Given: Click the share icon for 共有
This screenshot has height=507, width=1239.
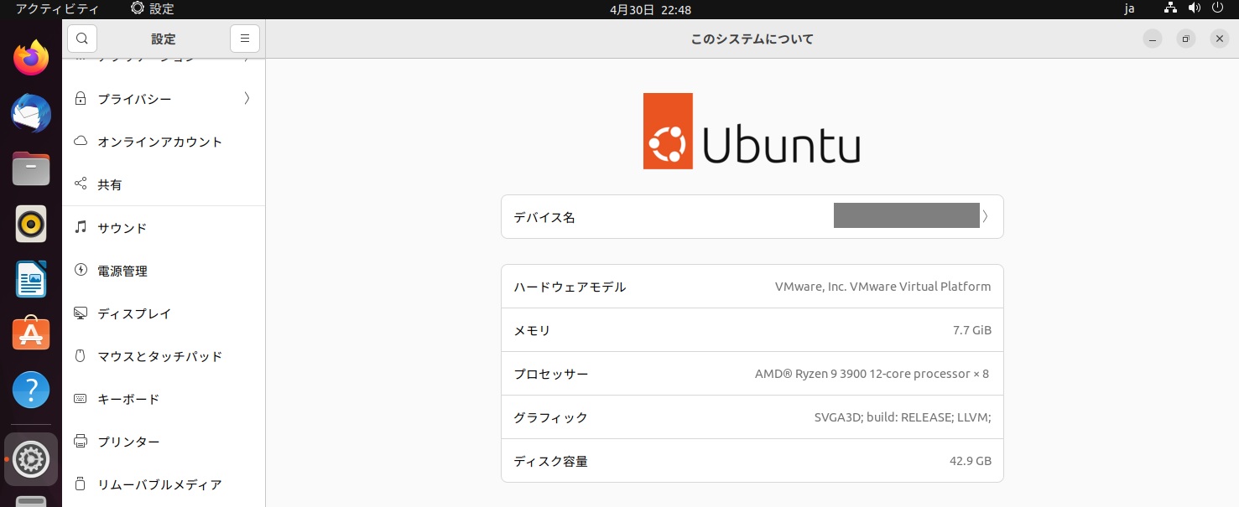Looking at the screenshot, I should point(81,184).
